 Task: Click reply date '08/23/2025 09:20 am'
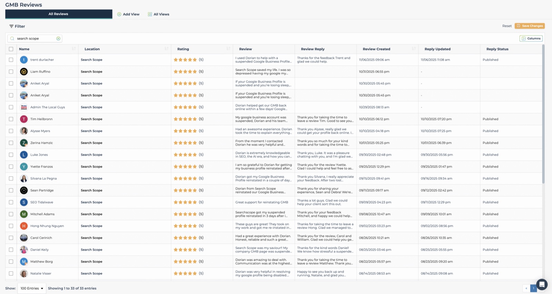tap(436, 262)
